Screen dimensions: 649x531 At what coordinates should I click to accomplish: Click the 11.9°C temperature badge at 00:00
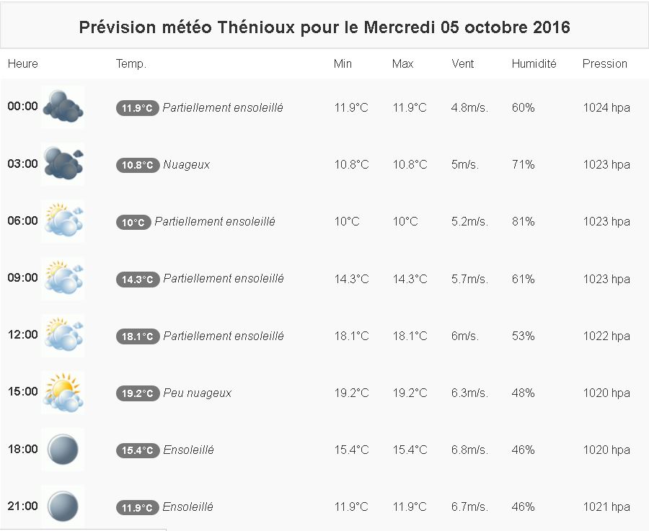point(137,108)
